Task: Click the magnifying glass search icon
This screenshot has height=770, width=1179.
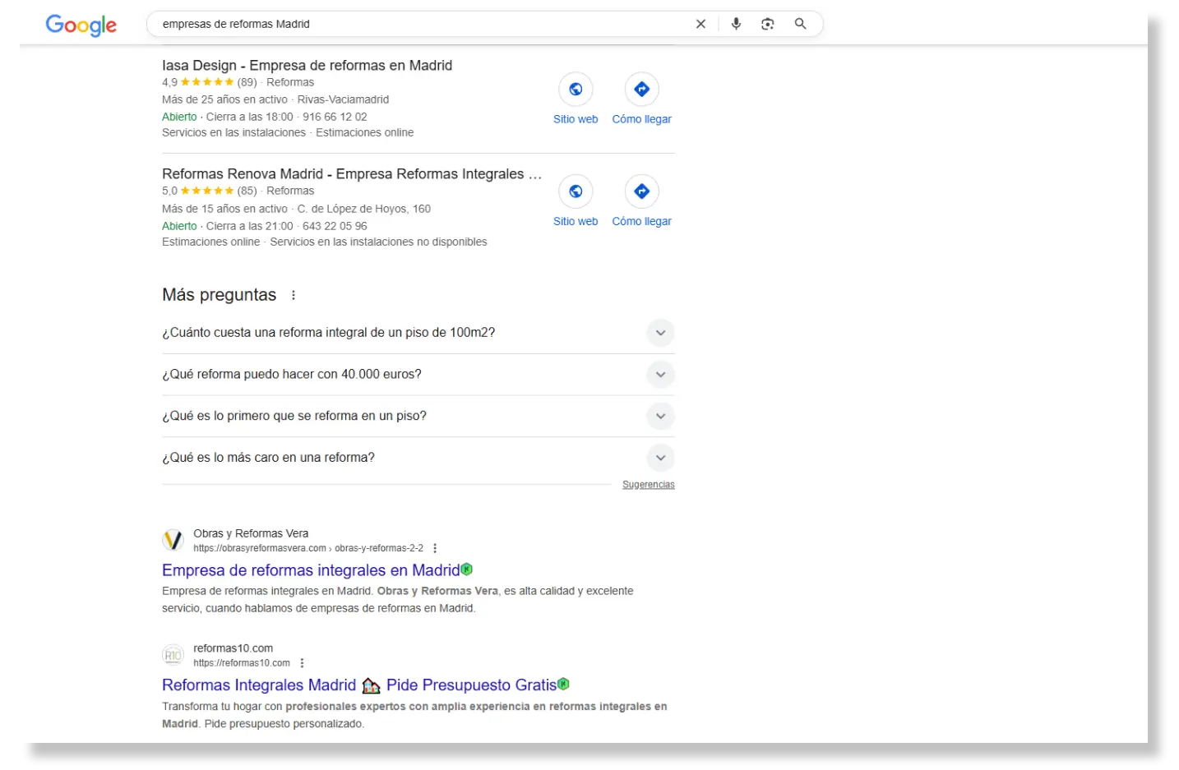Action: tap(800, 24)
